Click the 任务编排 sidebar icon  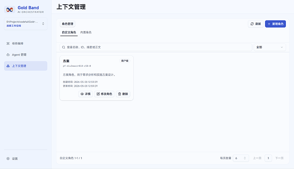(x=8, y=43)
